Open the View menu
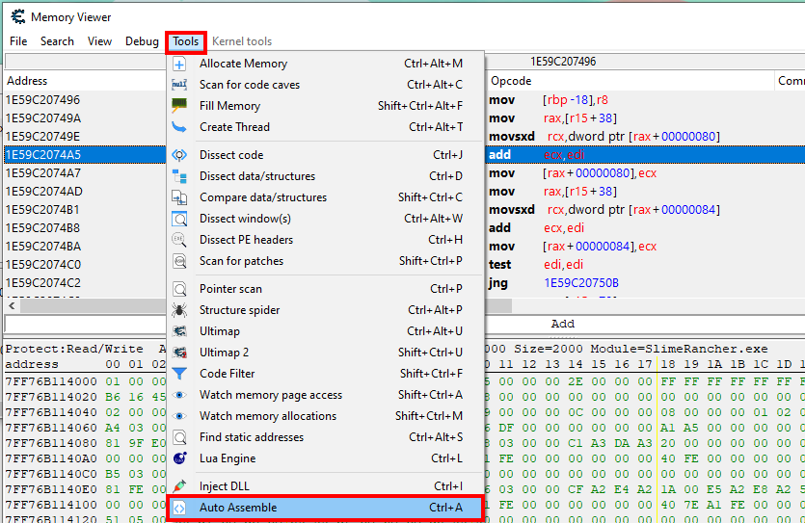The width and height of the screenshot is (805, 523). pos(99,41)
